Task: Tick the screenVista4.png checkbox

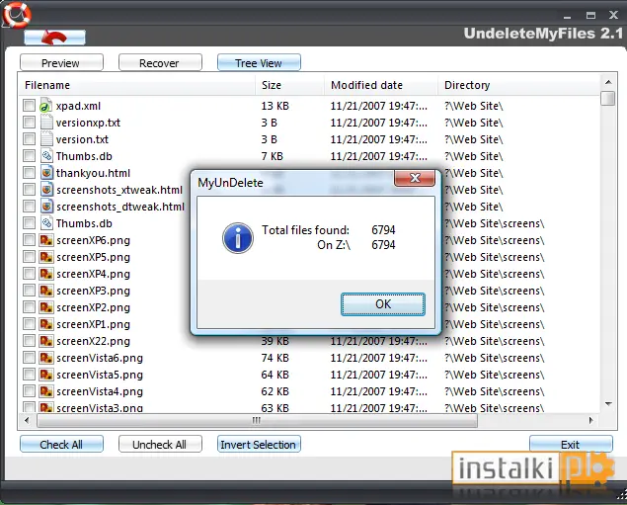Action: 29,391
